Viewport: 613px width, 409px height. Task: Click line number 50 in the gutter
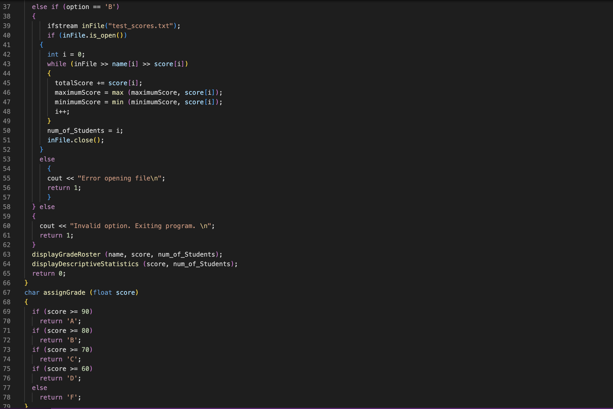coord(7,130)
